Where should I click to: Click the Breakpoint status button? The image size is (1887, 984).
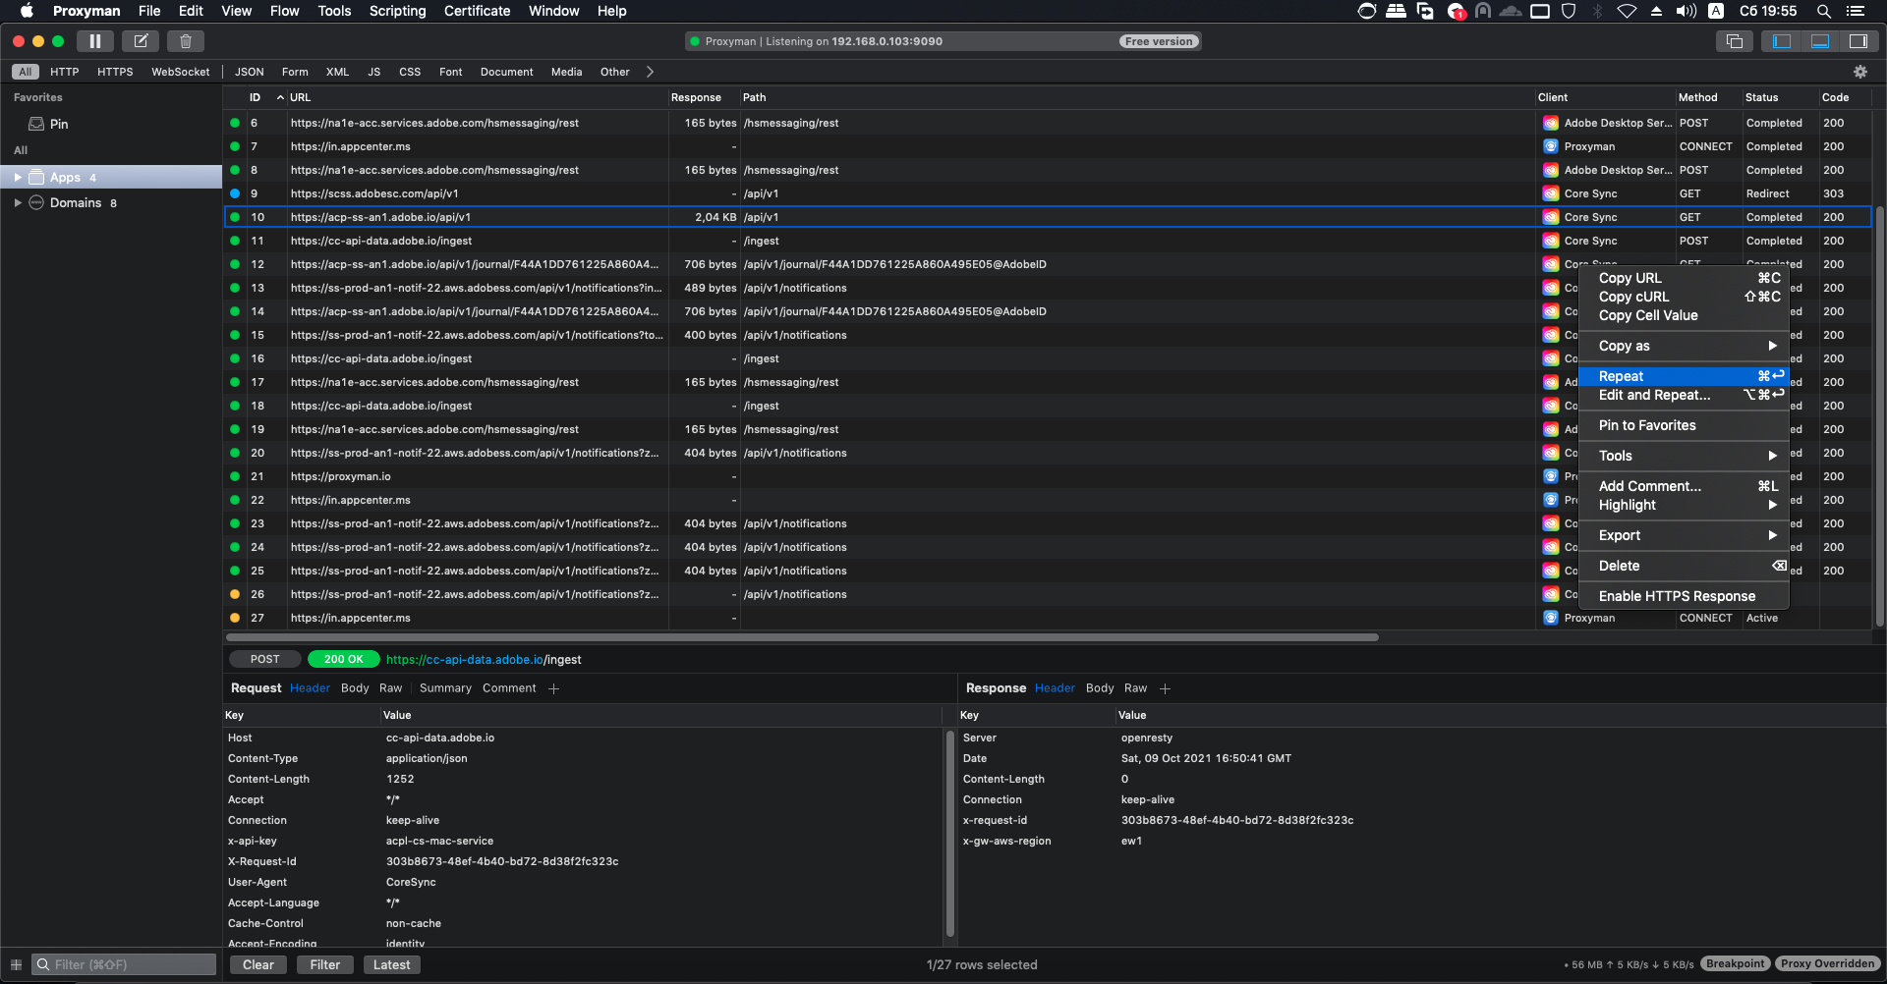click(1736, 963)
